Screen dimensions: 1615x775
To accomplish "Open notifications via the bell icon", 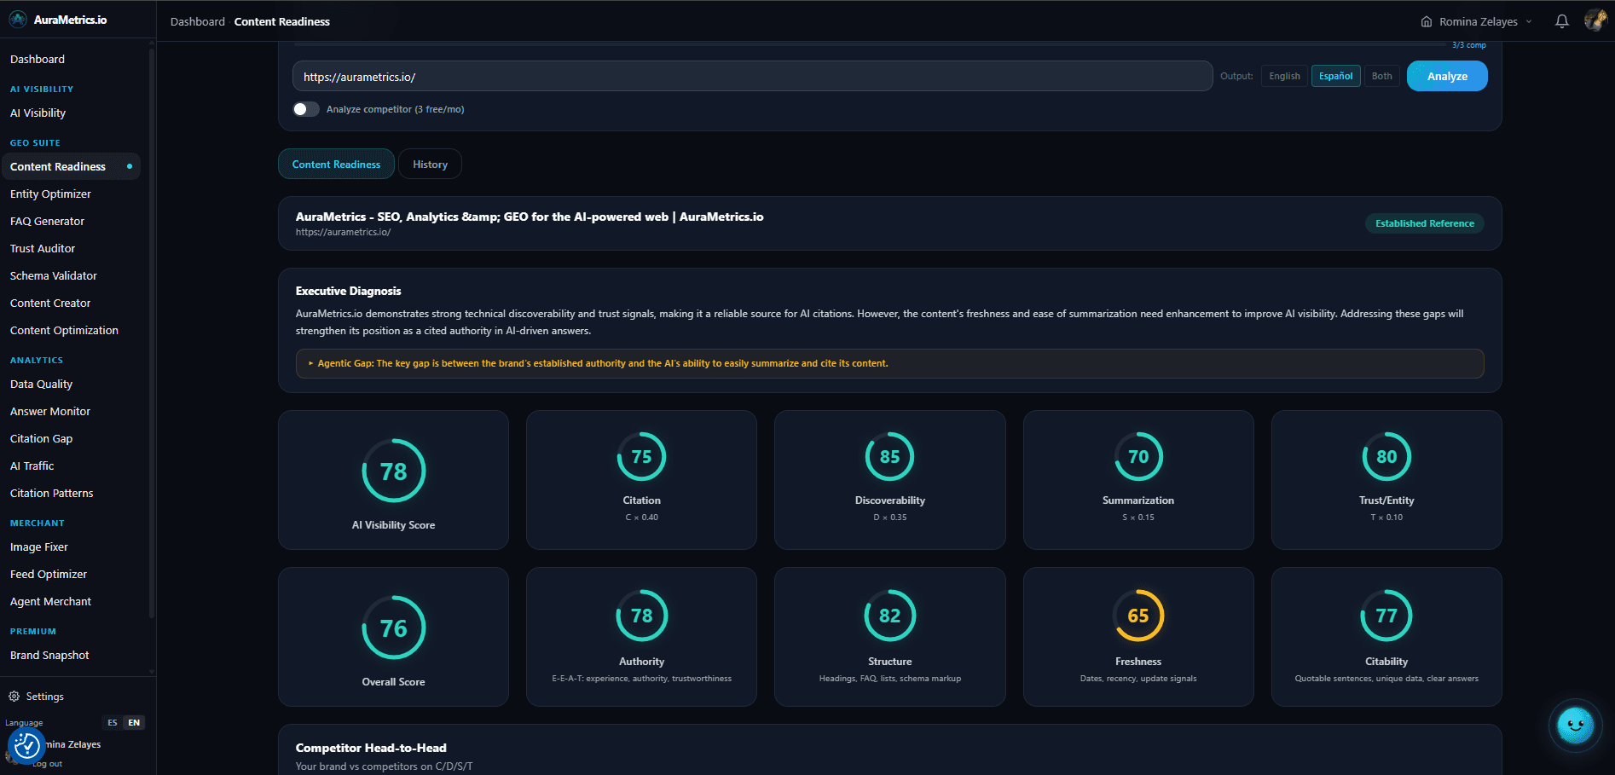I will pyautogui.click(x=1561, y=20).
